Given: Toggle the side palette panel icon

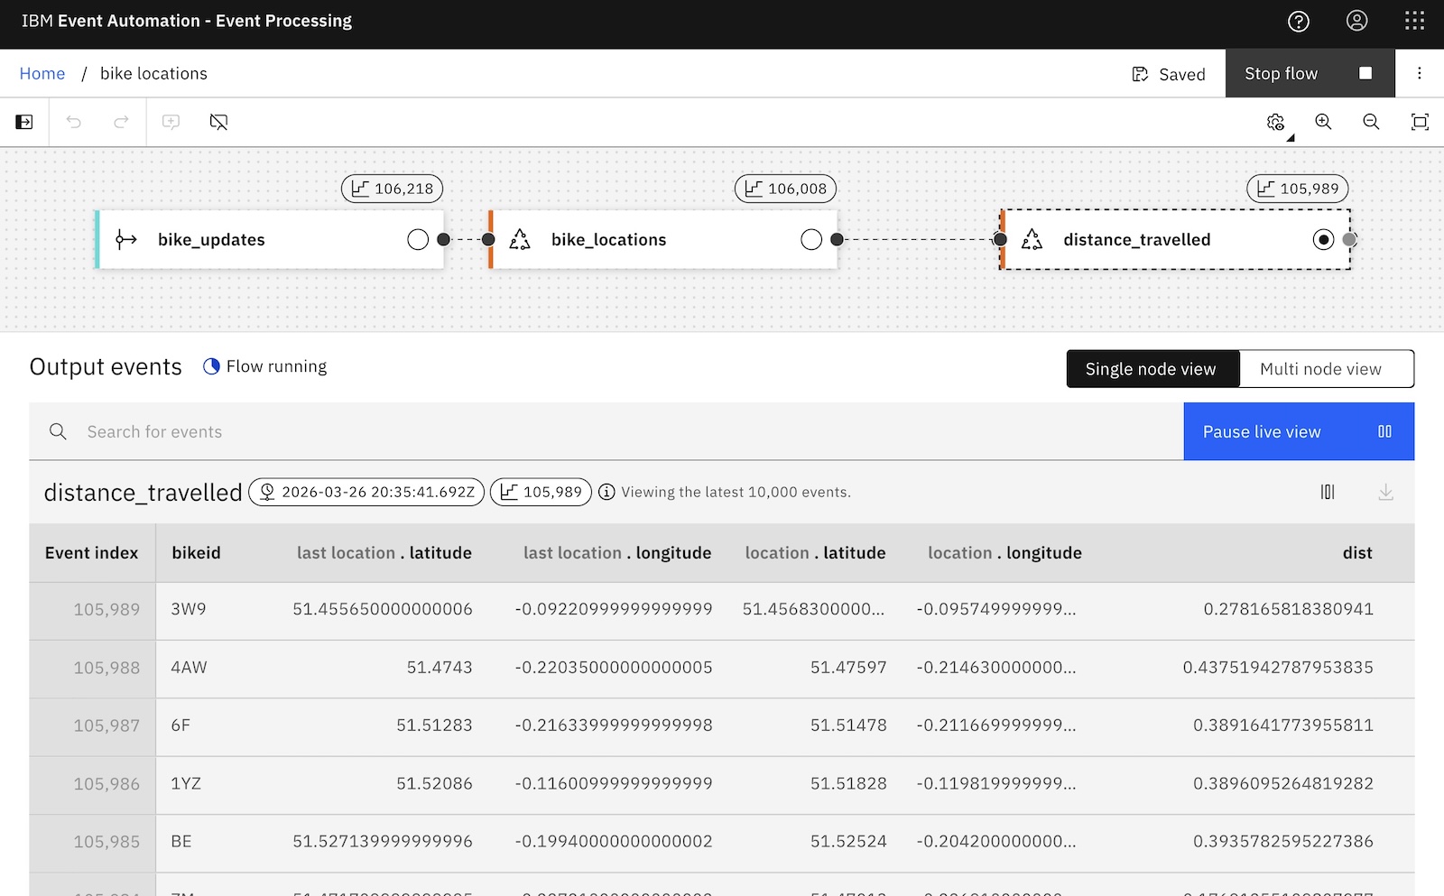Looking at the screenshot, I should click(x=24, y=122).
